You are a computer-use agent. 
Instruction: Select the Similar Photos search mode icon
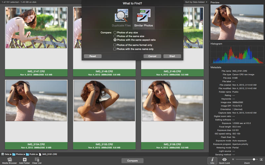click(x=143, y=17)
